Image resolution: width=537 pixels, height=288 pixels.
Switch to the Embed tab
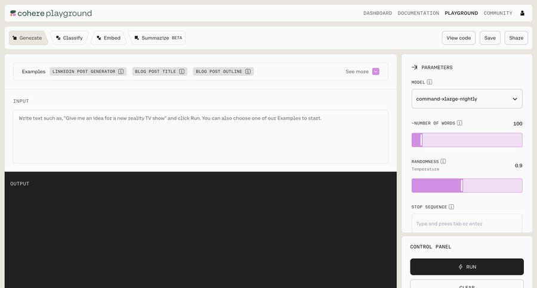(109, 38)
